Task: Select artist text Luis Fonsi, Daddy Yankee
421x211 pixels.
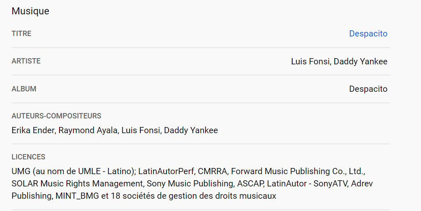Action: tap(339, 62)
